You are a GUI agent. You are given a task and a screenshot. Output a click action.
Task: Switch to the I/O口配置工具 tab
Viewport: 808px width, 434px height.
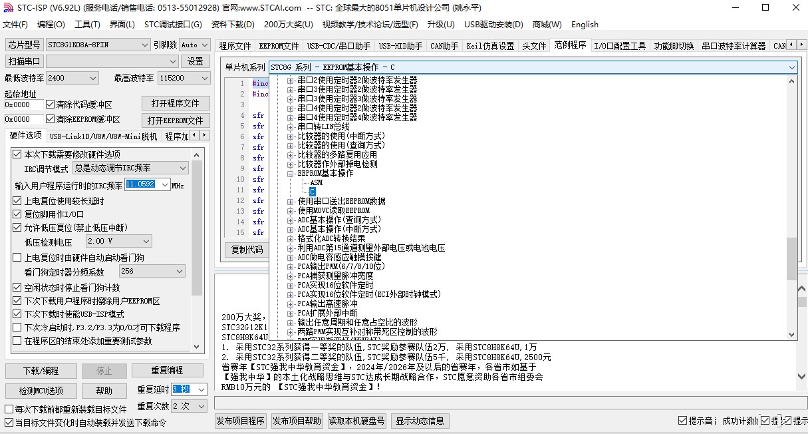(620, 46)
